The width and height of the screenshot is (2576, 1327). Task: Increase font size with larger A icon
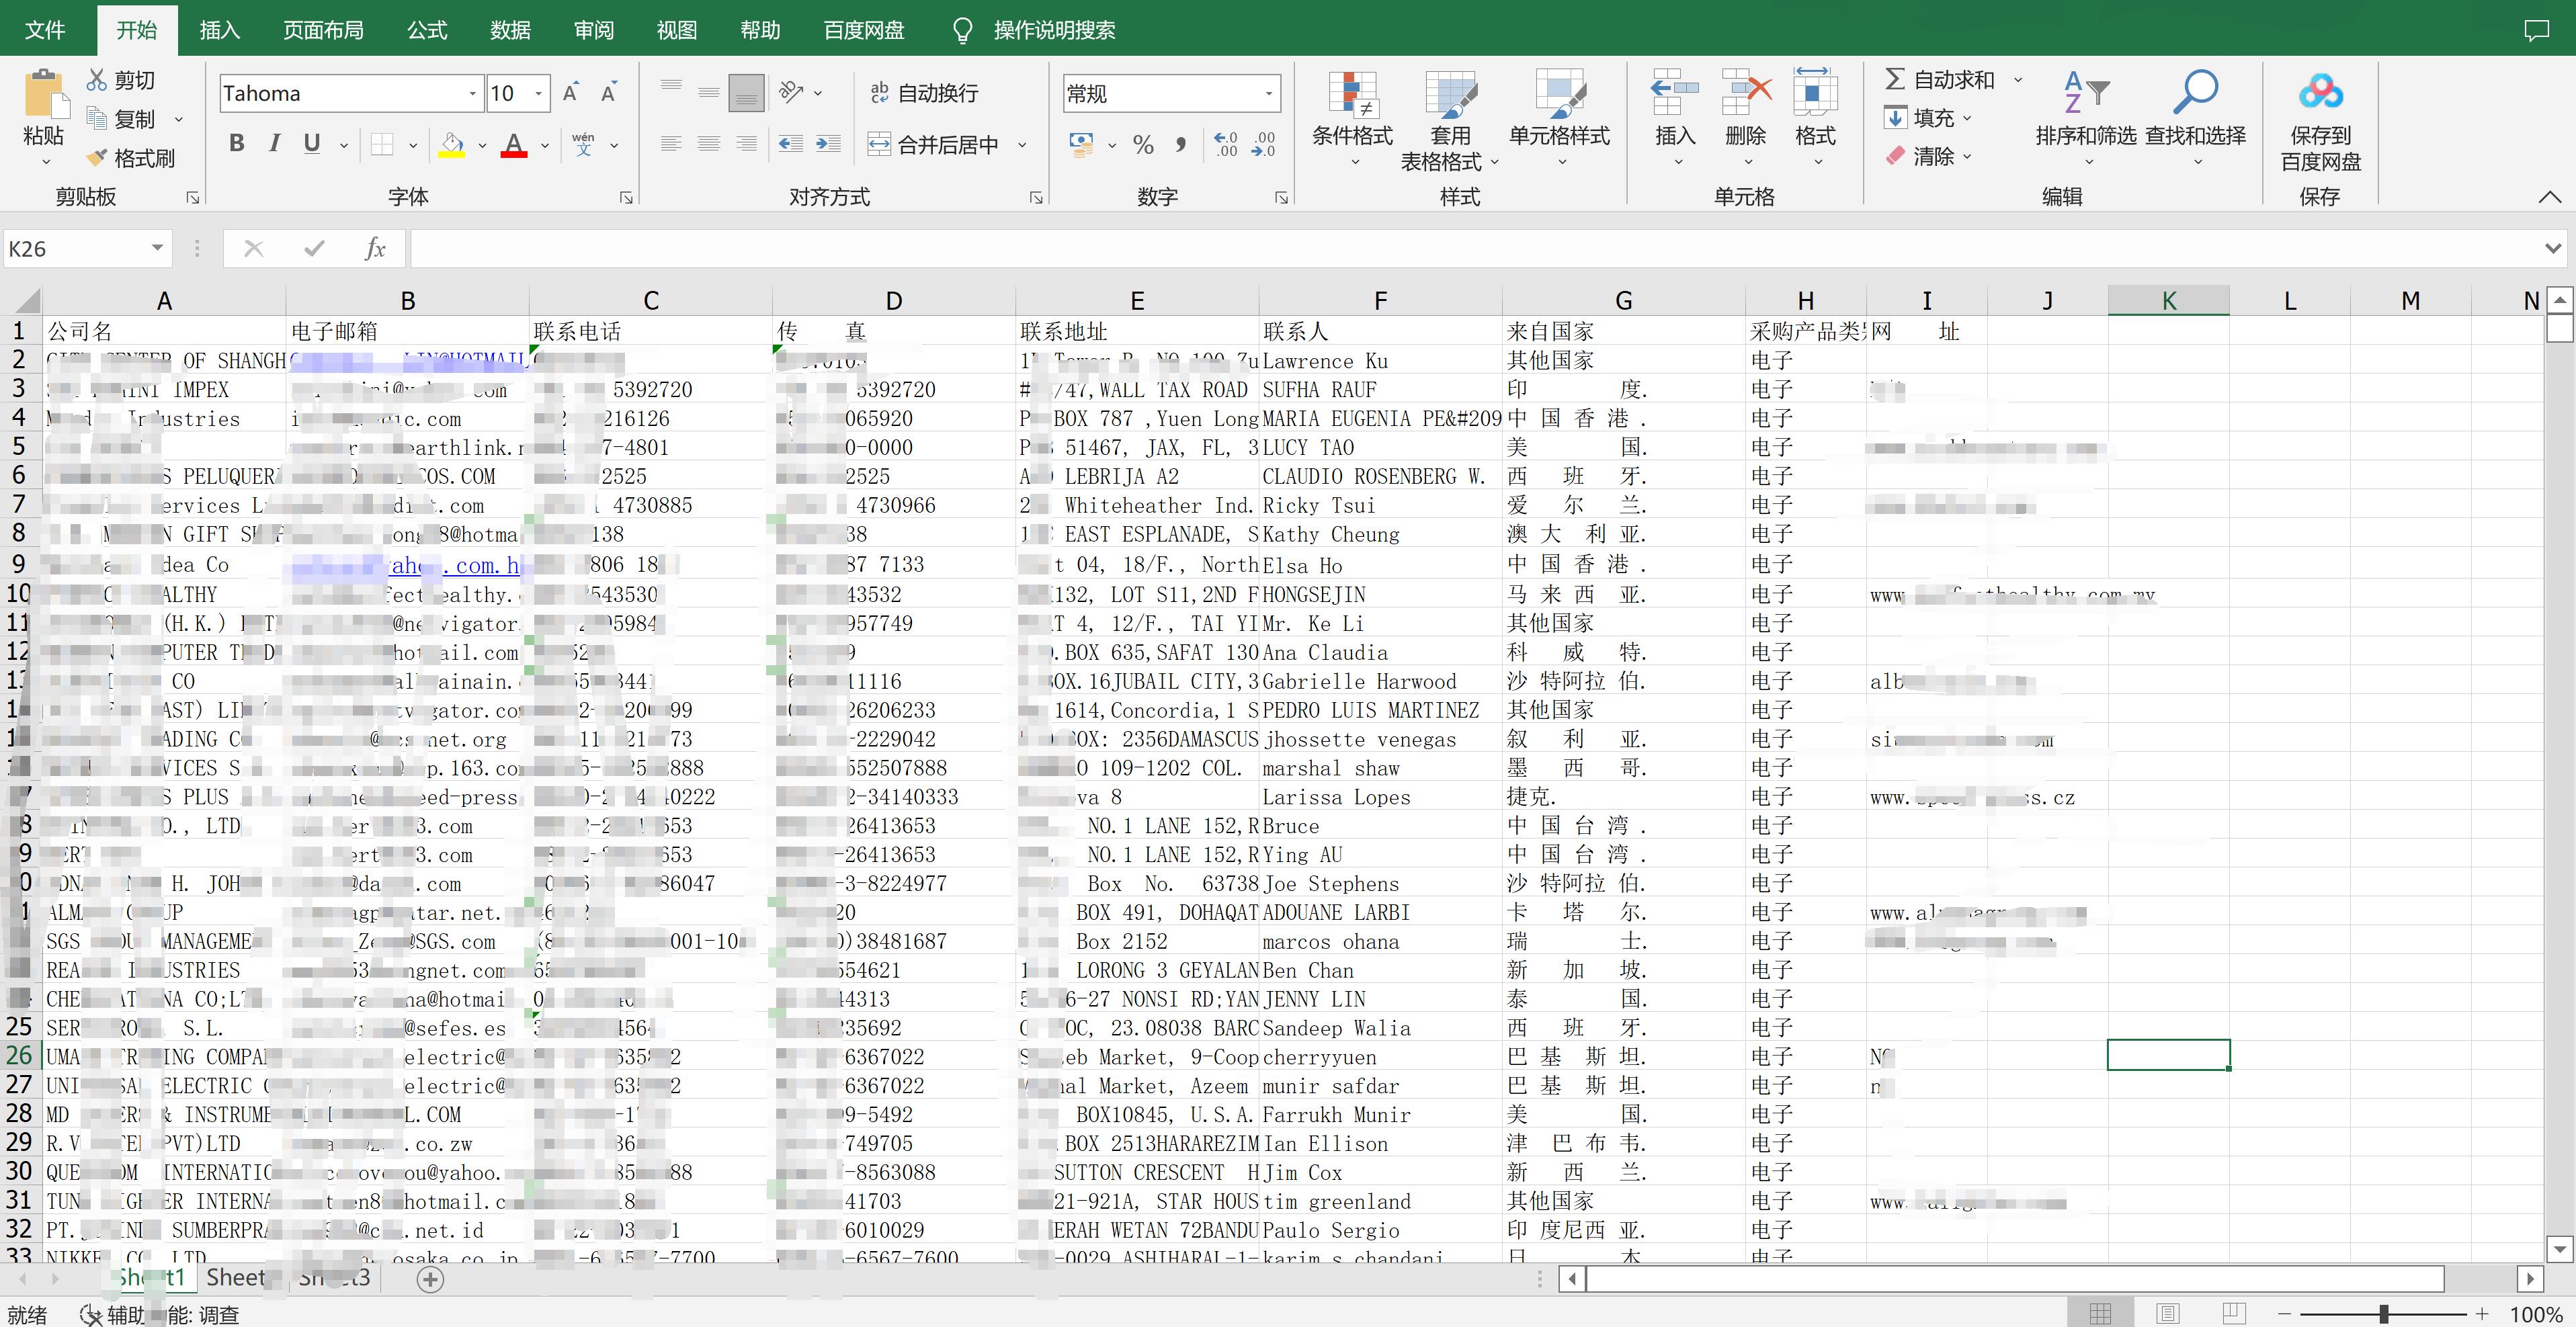570,93
